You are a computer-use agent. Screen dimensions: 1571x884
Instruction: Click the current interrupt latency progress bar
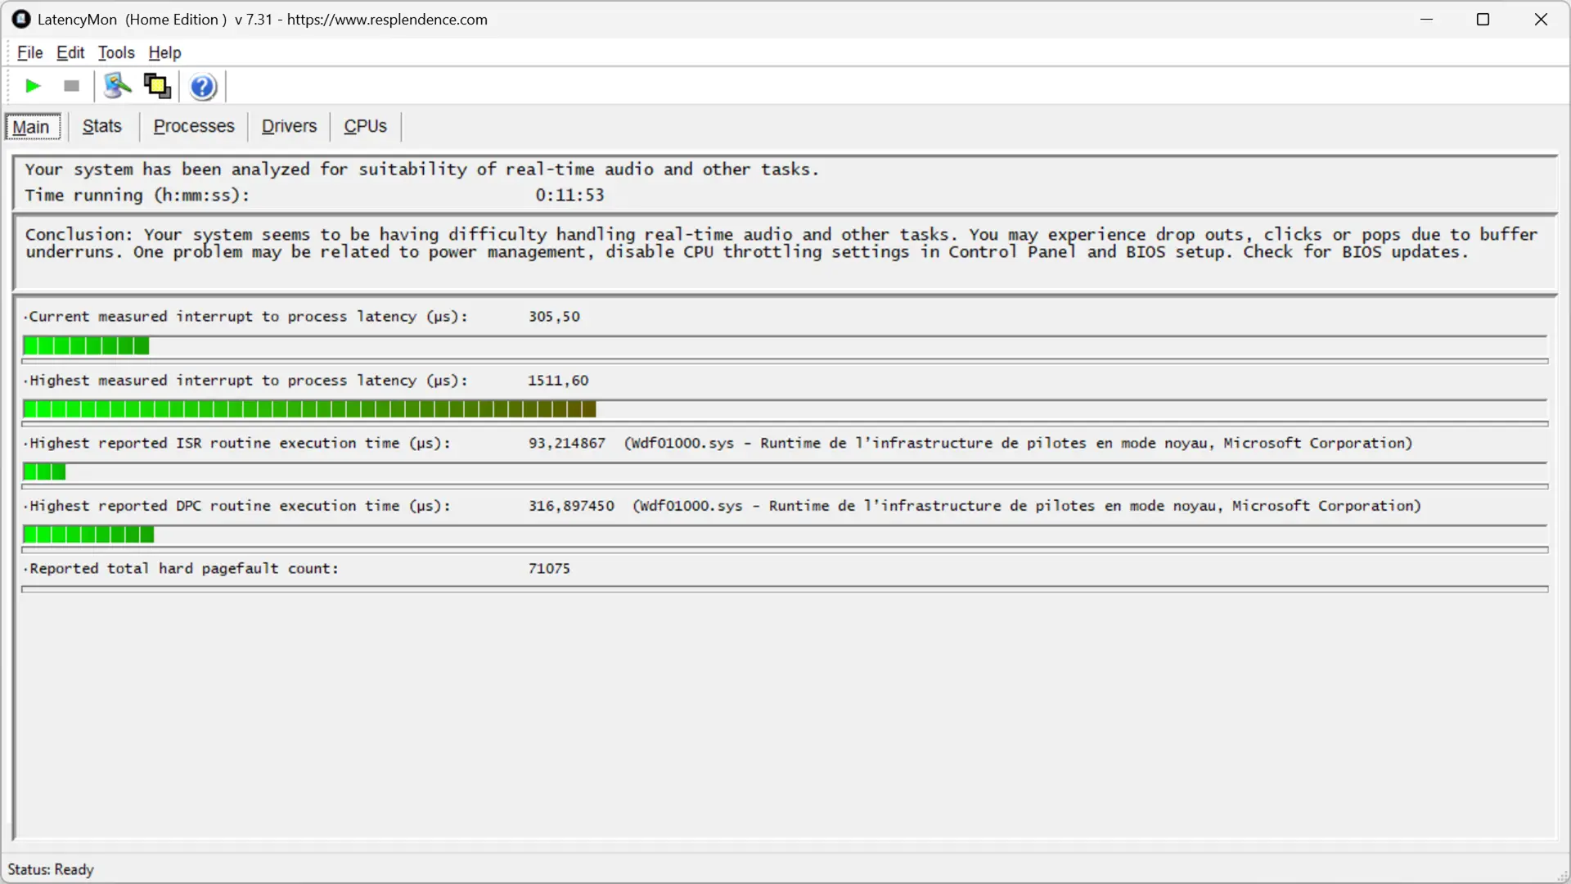tap(785, 346)
